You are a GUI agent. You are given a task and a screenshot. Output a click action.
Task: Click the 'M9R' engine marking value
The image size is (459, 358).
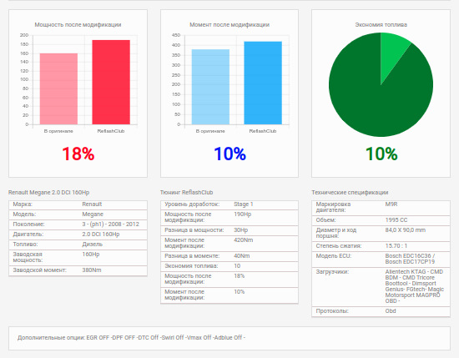point(391,204)
